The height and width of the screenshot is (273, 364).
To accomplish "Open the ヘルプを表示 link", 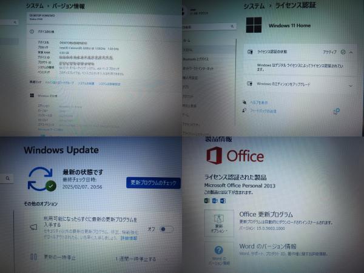I will pyautogui.click(x=259, y=103).
